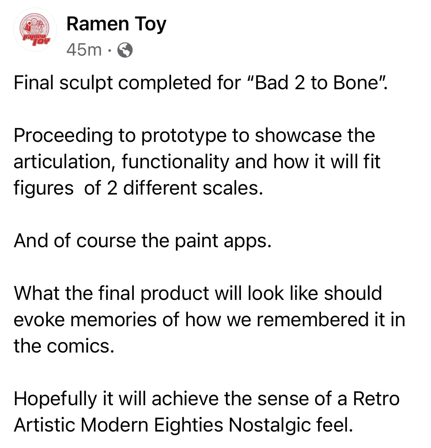Click the word "Eighties" in the last line
Image resolution: width=431 pixels, height=448 pixels.
pyautogui.click(x=189, y=425)
